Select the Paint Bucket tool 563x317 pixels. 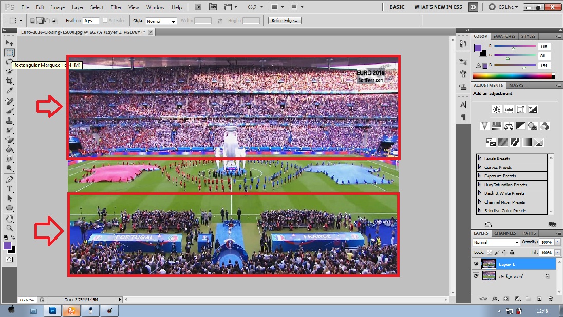click(9, 150)
